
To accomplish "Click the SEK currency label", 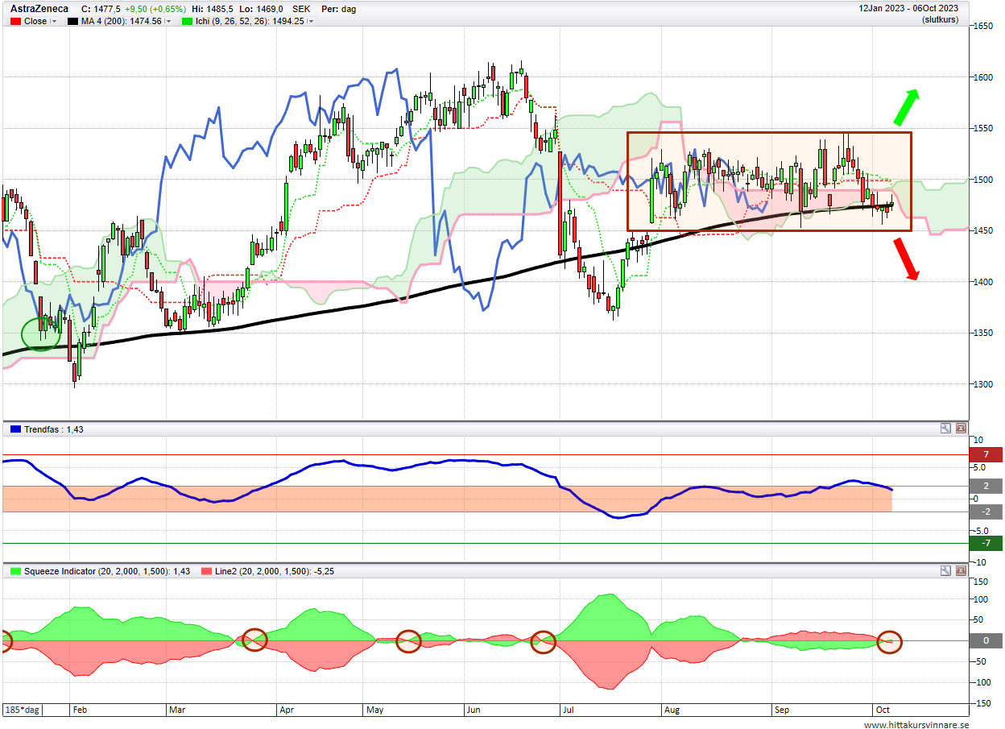I will pyautogui.click(x=303, y=9).
